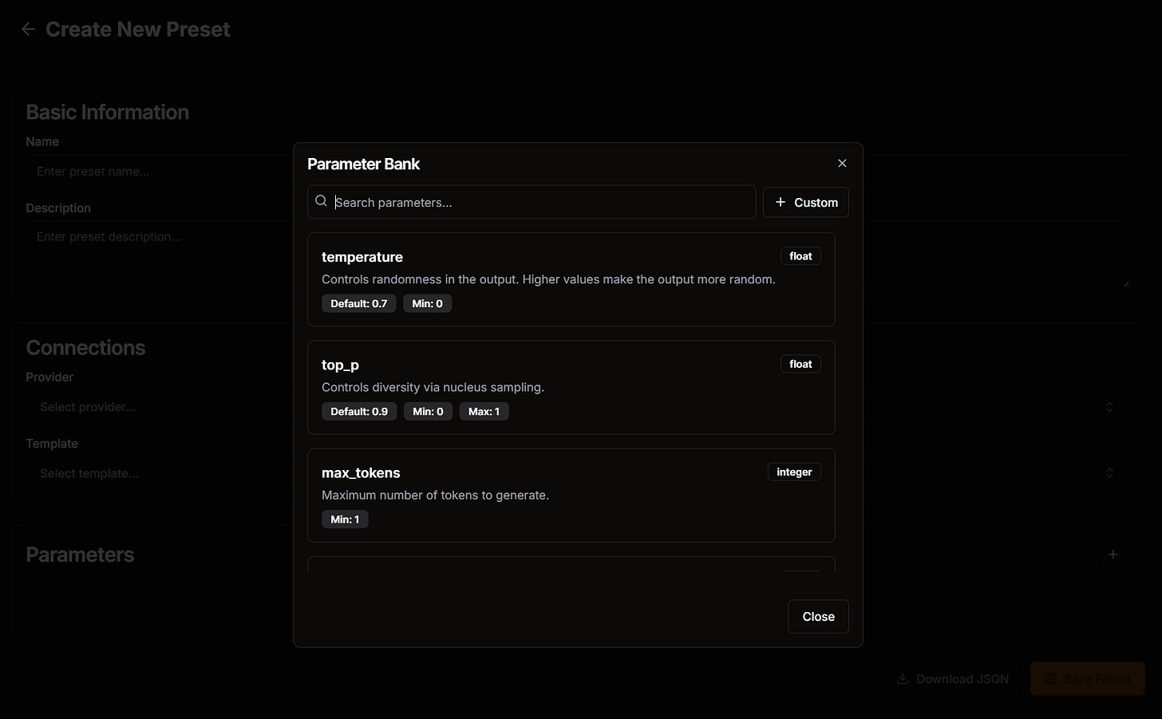This screenshot has height=719, width=1162.
Task: Click the chevron on the Provider selector
Action: tap(1109, 406)
